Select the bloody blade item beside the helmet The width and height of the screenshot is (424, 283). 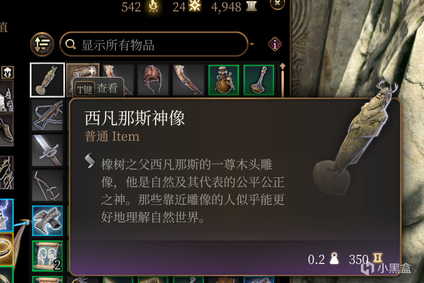(x=188, y=80)
